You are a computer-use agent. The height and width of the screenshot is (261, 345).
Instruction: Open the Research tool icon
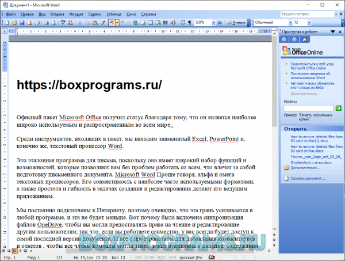(x=71, y=22)
